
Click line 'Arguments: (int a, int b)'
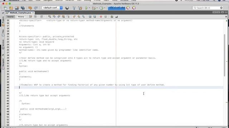click(x=34, y=44)
